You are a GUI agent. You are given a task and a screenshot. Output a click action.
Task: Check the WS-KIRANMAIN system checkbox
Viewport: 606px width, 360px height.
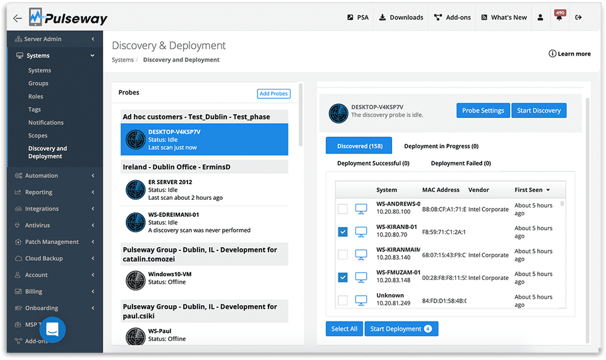pyautogui.click(x=342, y=255)
